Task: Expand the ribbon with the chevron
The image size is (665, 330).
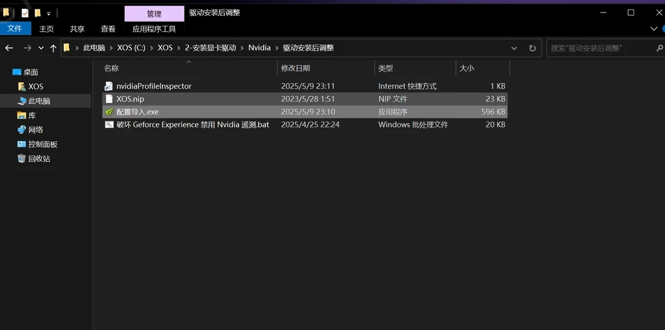Action: point(654,28)
